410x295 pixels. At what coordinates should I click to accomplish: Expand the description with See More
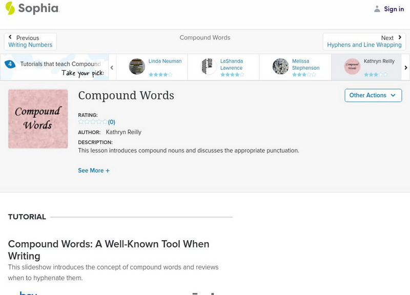94,170
